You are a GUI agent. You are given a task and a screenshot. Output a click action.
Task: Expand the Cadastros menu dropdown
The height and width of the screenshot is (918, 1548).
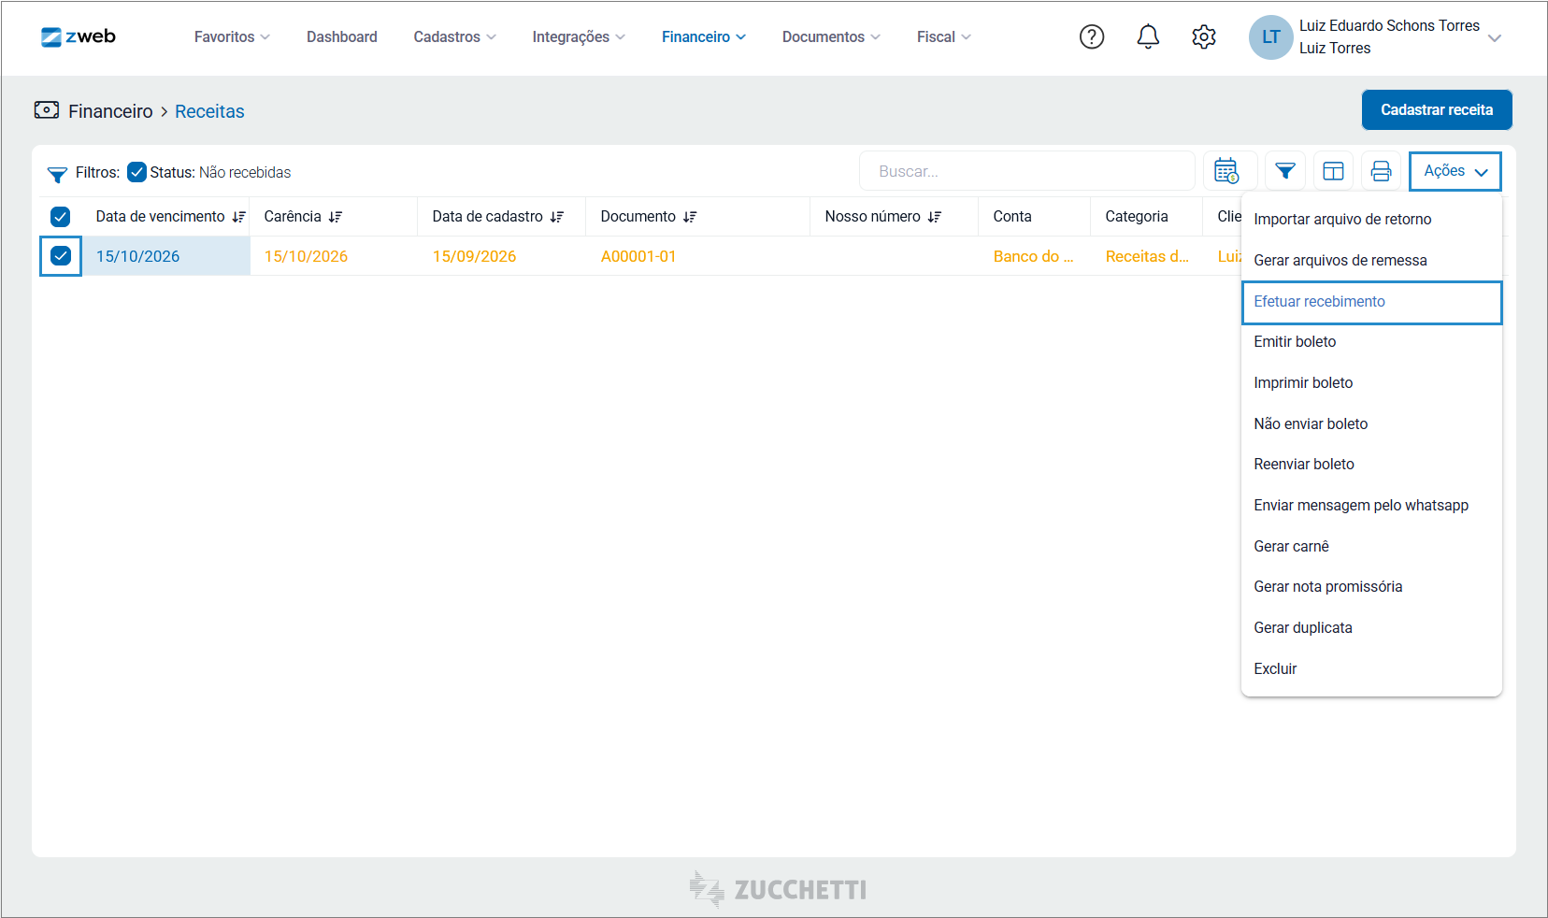pos(454,36)
